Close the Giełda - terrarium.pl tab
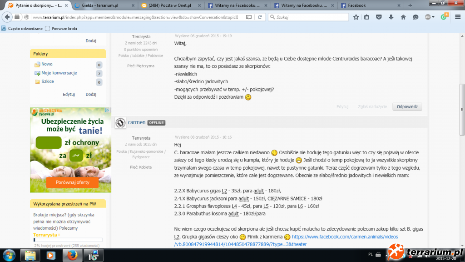Viewport: 465px width, 262px height. 133,5
